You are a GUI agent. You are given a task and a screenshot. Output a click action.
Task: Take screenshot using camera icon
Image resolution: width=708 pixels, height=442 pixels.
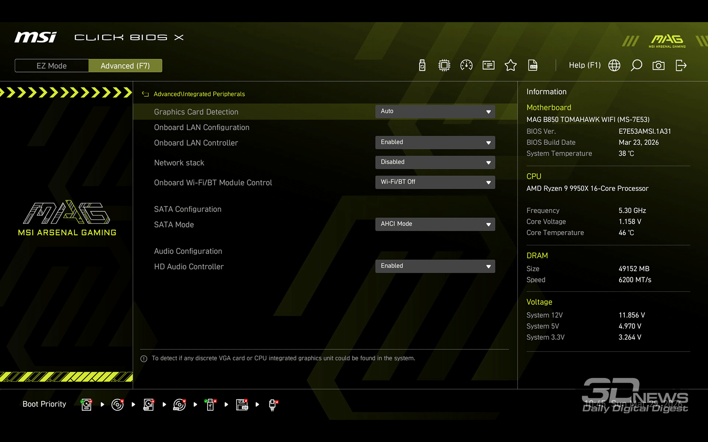click(x=658, y=65)
